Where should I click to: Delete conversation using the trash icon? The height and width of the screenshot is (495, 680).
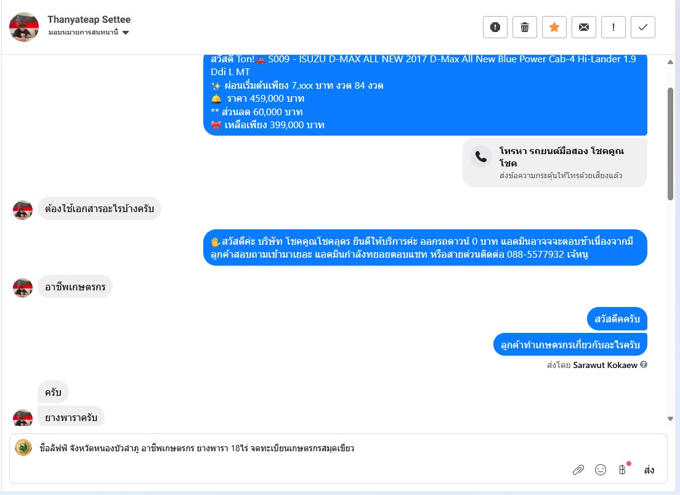click(x=524, y=27)
